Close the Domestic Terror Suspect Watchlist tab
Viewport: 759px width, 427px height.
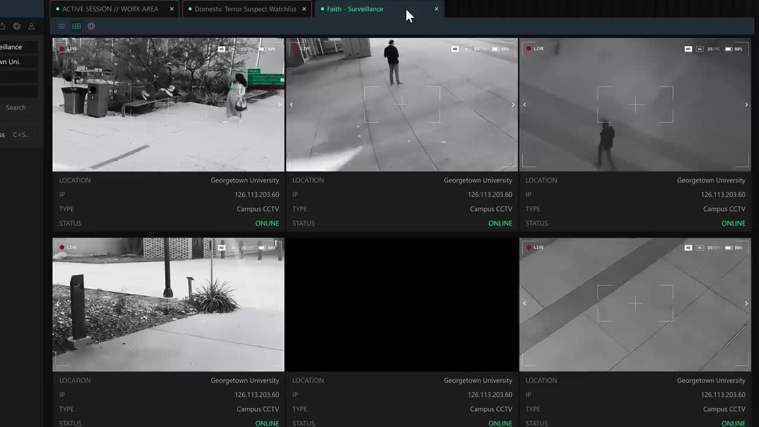coord(304,9)
